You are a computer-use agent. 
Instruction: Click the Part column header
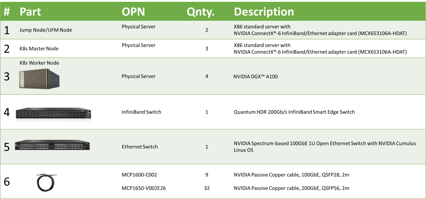[x=30, y=12]
